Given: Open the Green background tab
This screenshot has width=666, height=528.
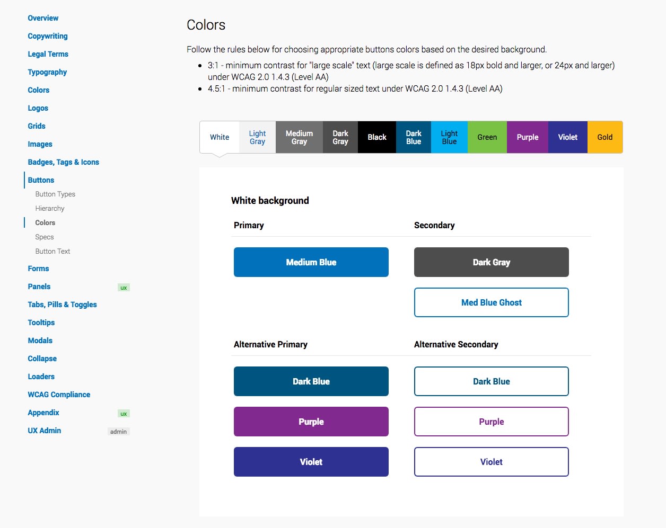Looking at the screenshot, I should (x=487, y=137).
